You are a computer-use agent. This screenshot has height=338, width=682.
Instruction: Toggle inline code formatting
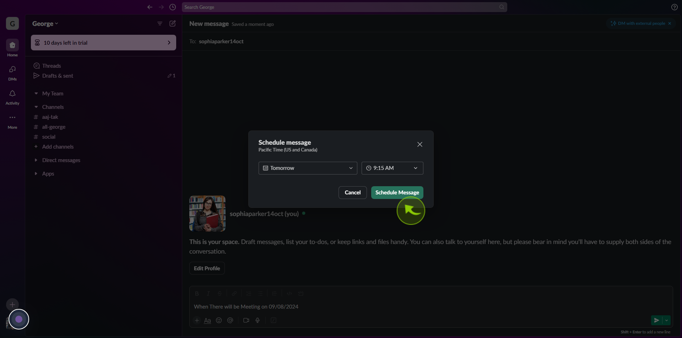coord(289,294)
